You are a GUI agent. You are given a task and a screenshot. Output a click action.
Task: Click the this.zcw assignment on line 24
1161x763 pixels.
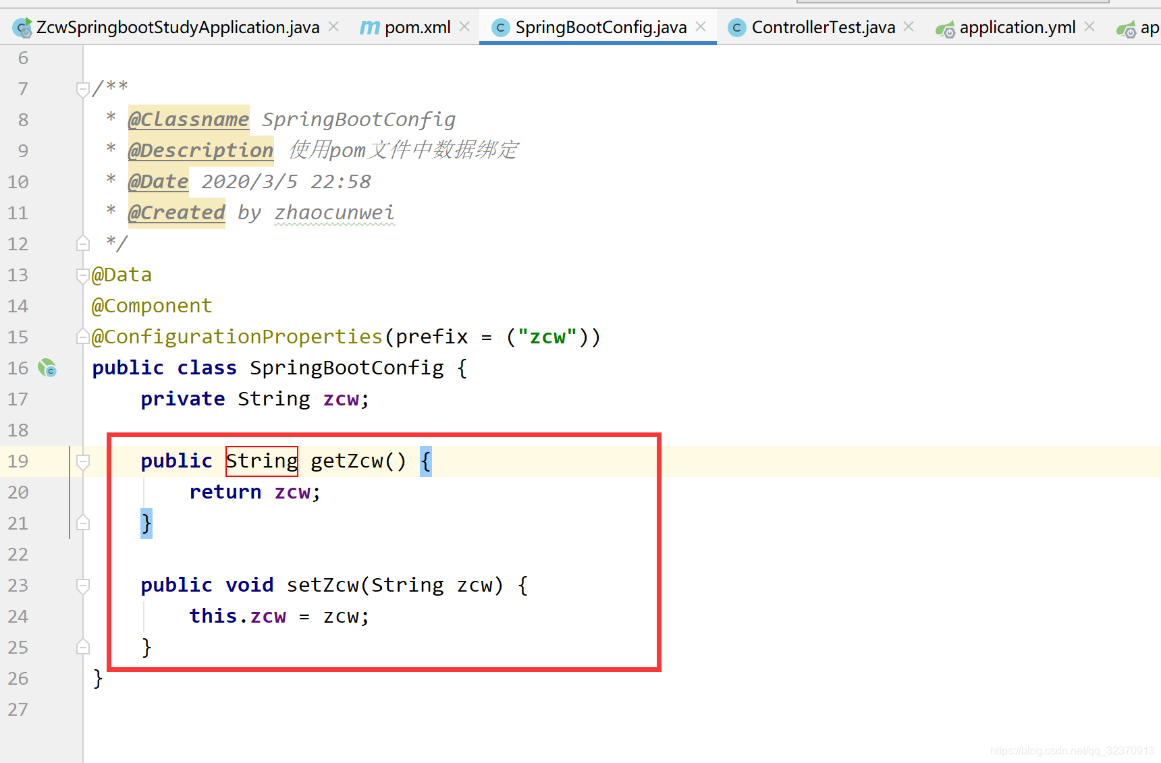click(279, 616)
